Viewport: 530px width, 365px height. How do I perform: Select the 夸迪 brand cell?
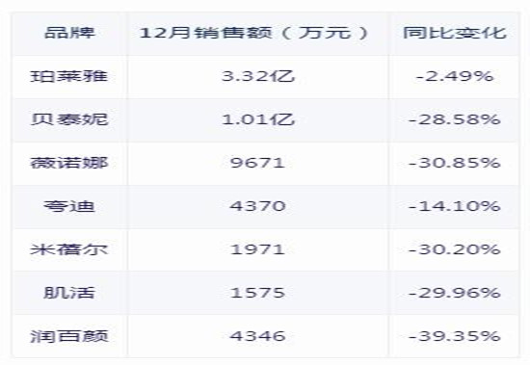tap(69, 206)
